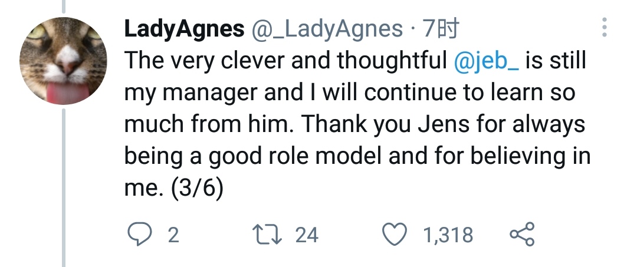Screen dimensions: 637x267
Task: Click the reply count "2"
Action: [x=173, y=235]
